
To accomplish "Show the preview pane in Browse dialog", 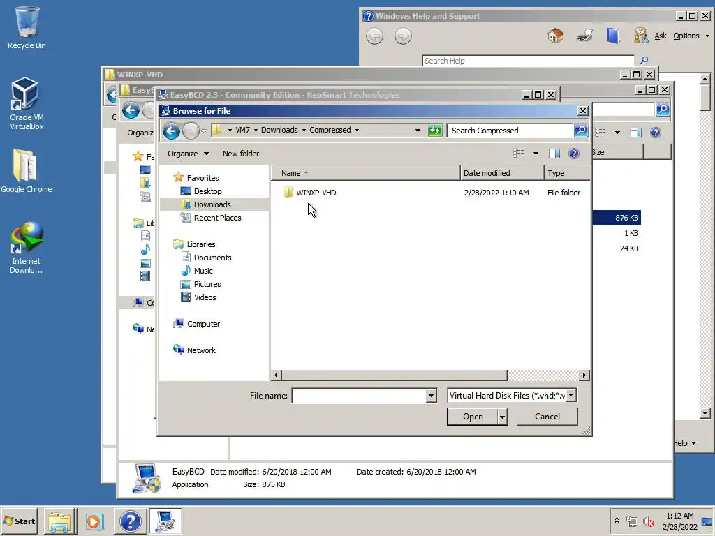I will click(x=554, y=154).
